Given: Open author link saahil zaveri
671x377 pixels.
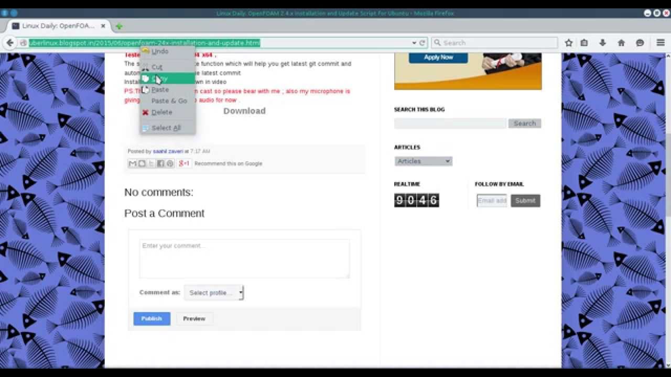Looking at the screenshot, I should [x=168, y=151].
